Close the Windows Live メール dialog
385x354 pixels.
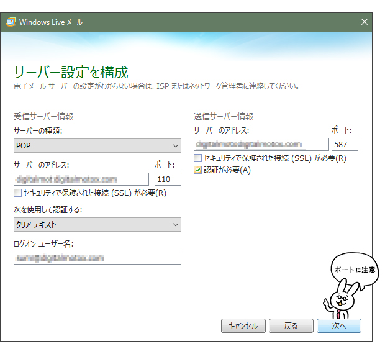click(365, 22)
